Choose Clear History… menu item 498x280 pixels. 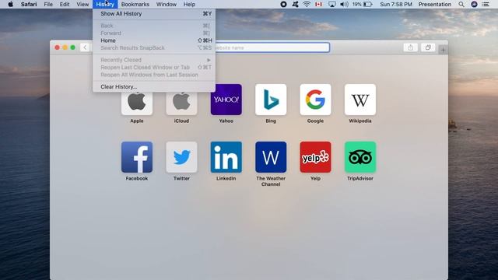click(x=154, y=86)
